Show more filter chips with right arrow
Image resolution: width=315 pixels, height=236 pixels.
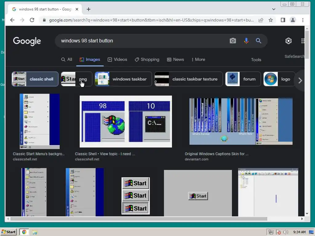click(300, 81)
